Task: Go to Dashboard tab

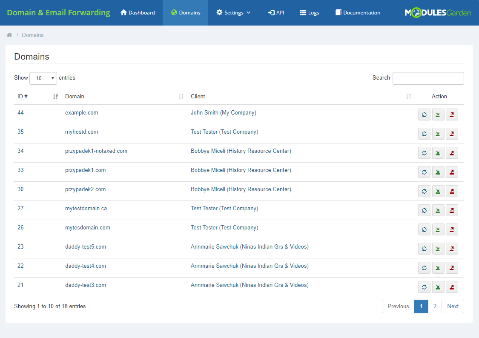Action: (x=138, y=12)
